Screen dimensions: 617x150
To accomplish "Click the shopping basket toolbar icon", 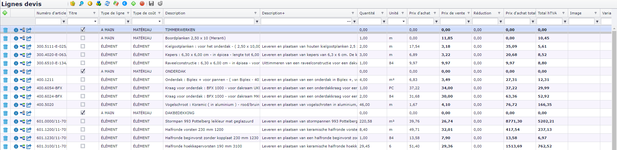I will point(73,4).
